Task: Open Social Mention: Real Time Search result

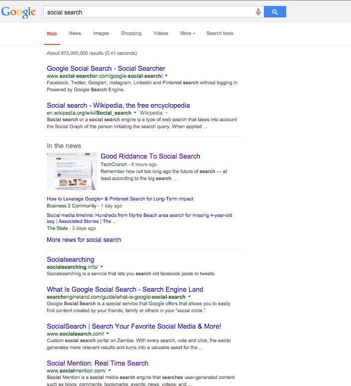Action: 98,363
